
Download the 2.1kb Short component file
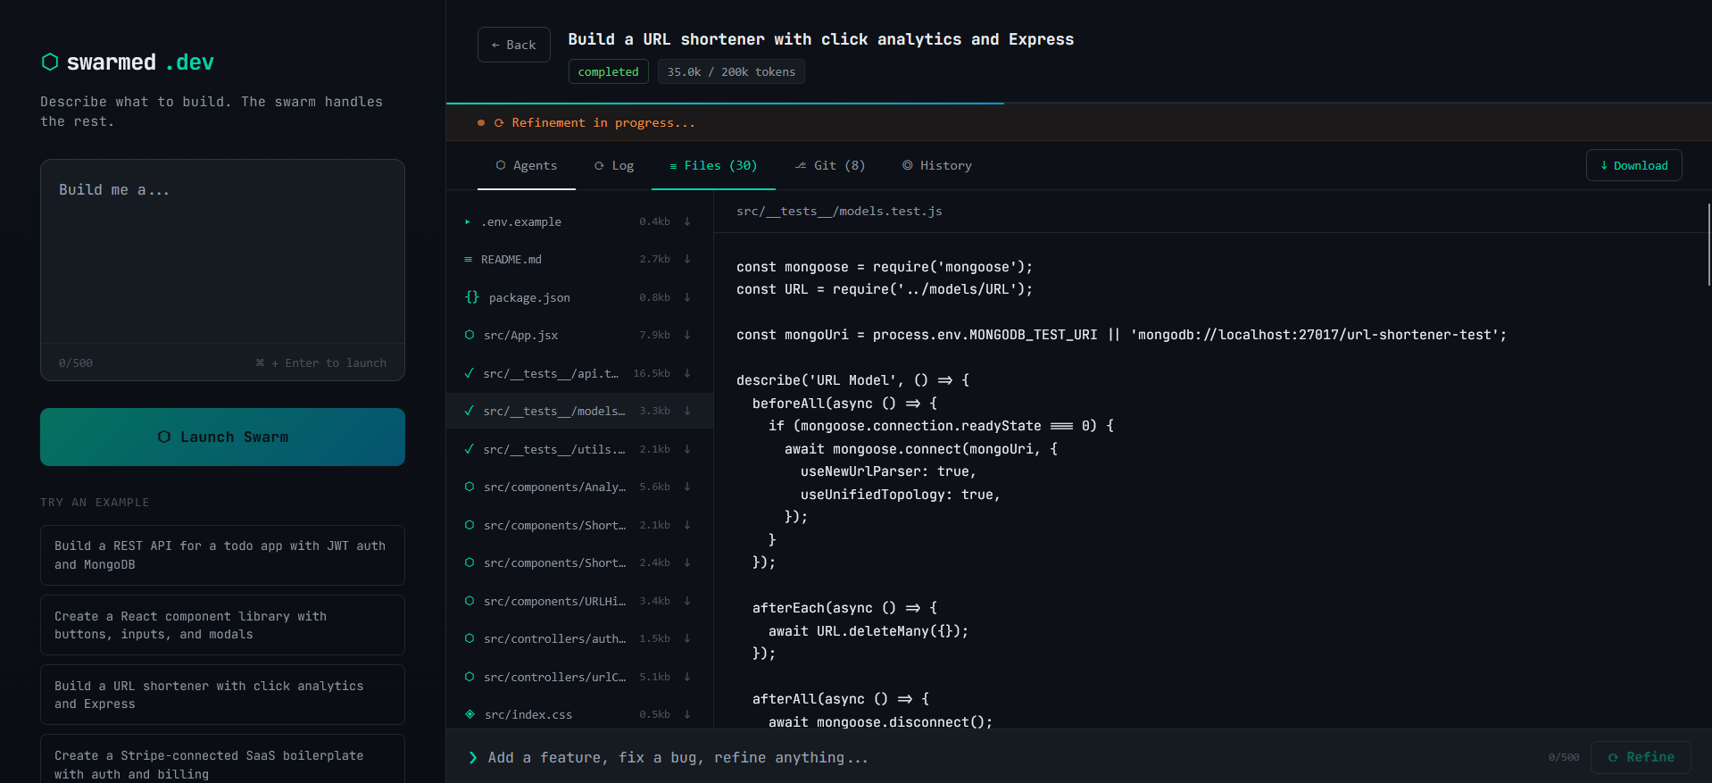point(687,525)
